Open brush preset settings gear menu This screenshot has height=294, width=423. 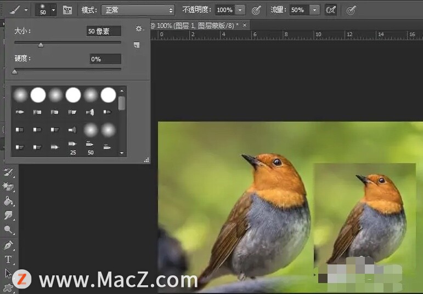tap(139, 28)
